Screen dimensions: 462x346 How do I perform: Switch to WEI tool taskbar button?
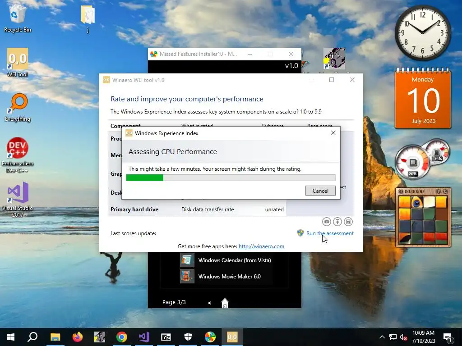[x=232, y=337]
